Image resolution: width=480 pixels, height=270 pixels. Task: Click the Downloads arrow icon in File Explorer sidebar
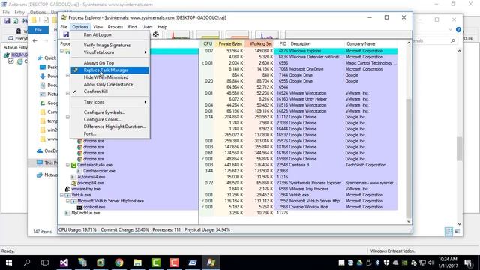click(x=43, y=76)
